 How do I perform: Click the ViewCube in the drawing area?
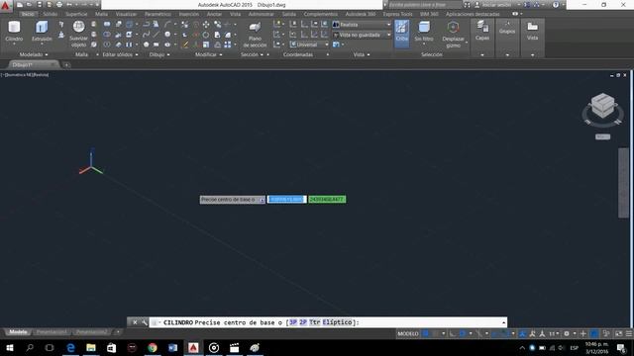[x=602, y=106]
